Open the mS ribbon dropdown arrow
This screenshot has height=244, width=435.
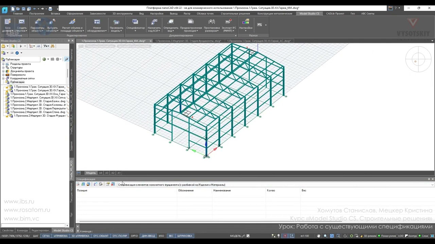coord(266,25)
